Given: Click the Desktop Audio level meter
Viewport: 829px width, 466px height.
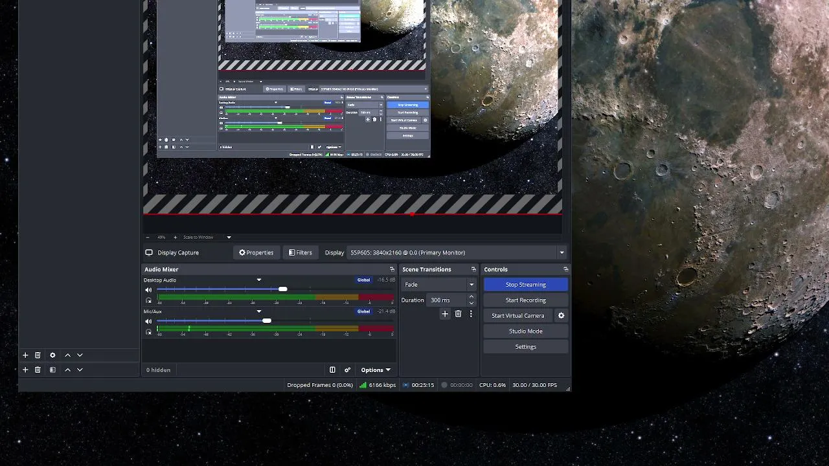Looking at the screenshot, I should click(x=275, y=297).
